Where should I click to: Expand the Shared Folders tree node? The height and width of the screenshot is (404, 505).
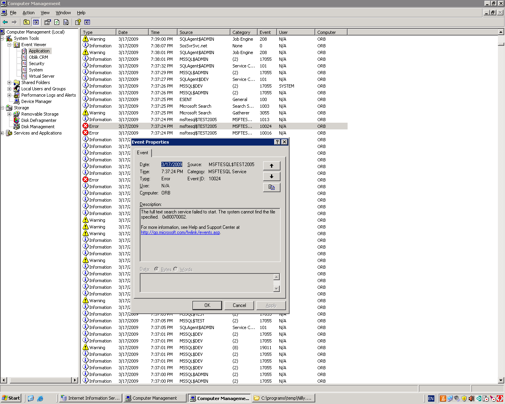tap(9, 82)
